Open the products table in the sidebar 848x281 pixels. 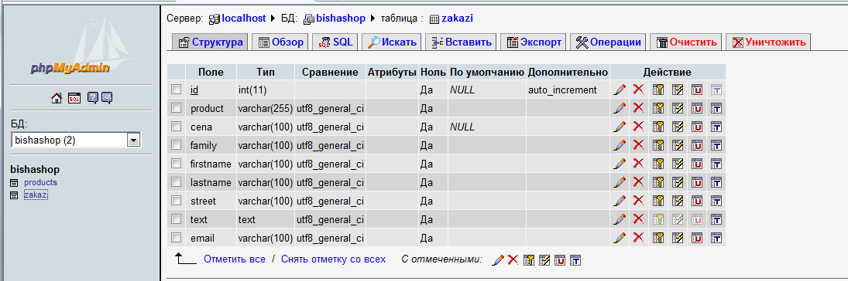[x=40, y=182]
